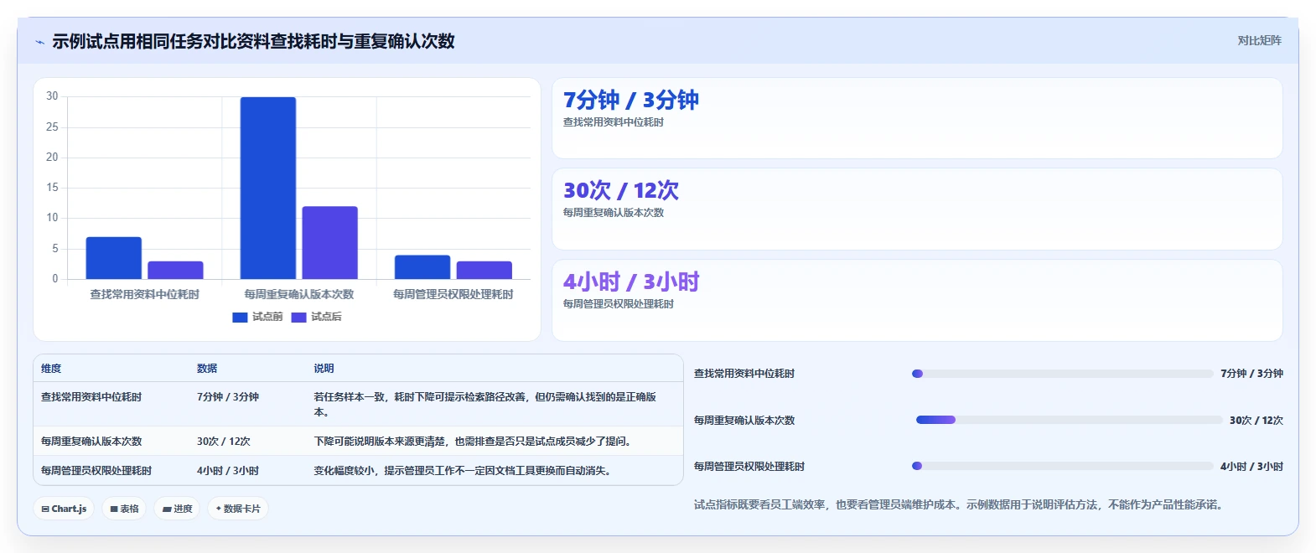Click the 每周管理员权限处理耗时 caption under 4小时 / 3小时
This screenshot has width=1316, height=553.
pos(619,304)
